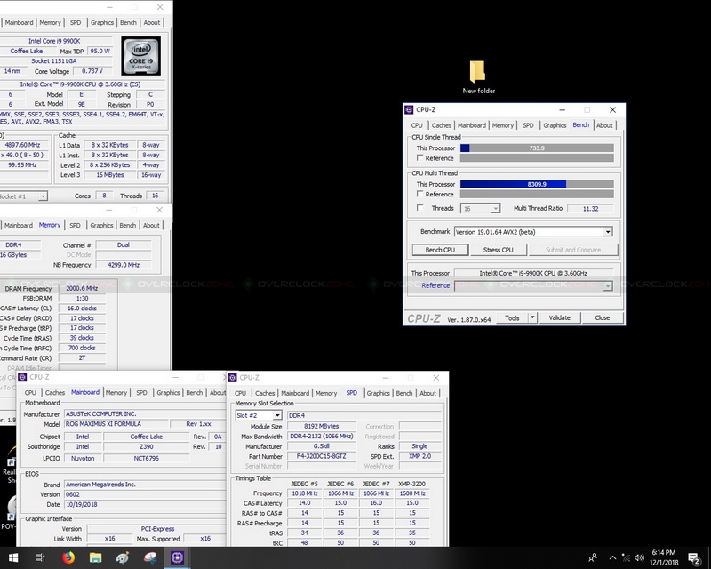This screenshot has height=569, width=711.
Task: Click the Close button in the Bench window footer
Action: coord(603,317)
